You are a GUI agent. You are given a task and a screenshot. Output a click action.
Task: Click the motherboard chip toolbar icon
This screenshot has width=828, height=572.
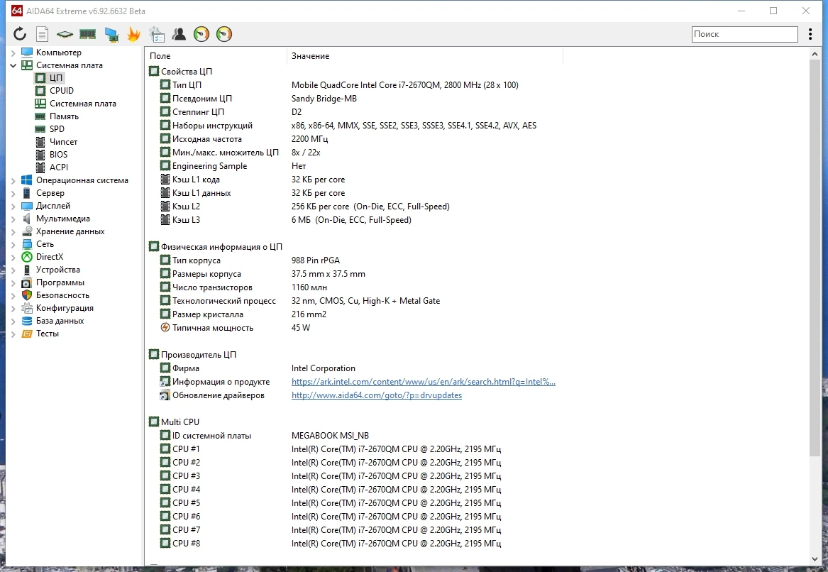pos(65,34)
